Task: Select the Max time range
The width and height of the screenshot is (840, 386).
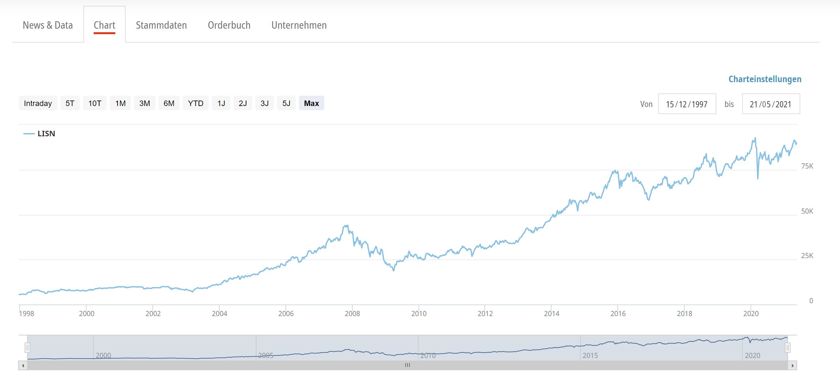Action: point(311,103)
